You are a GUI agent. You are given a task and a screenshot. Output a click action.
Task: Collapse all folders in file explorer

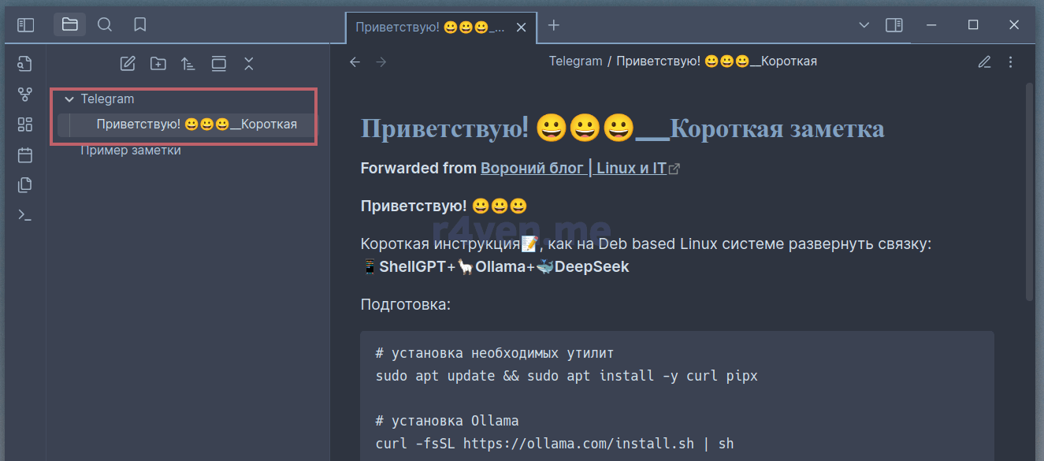point(248,64)
